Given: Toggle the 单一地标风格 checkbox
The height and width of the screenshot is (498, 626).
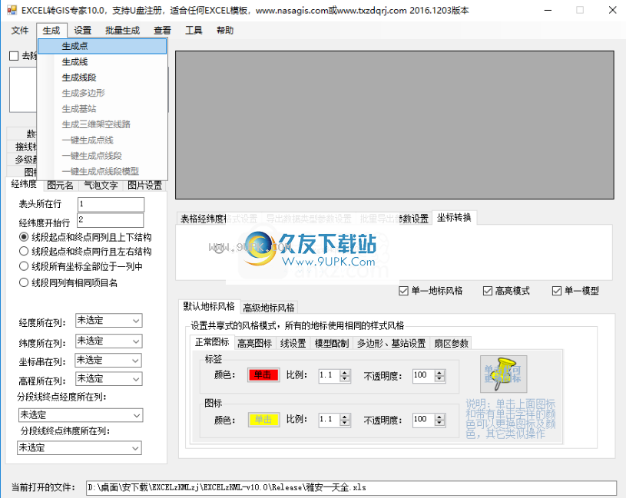Looking at the screenshot, I should coord(403,291).
